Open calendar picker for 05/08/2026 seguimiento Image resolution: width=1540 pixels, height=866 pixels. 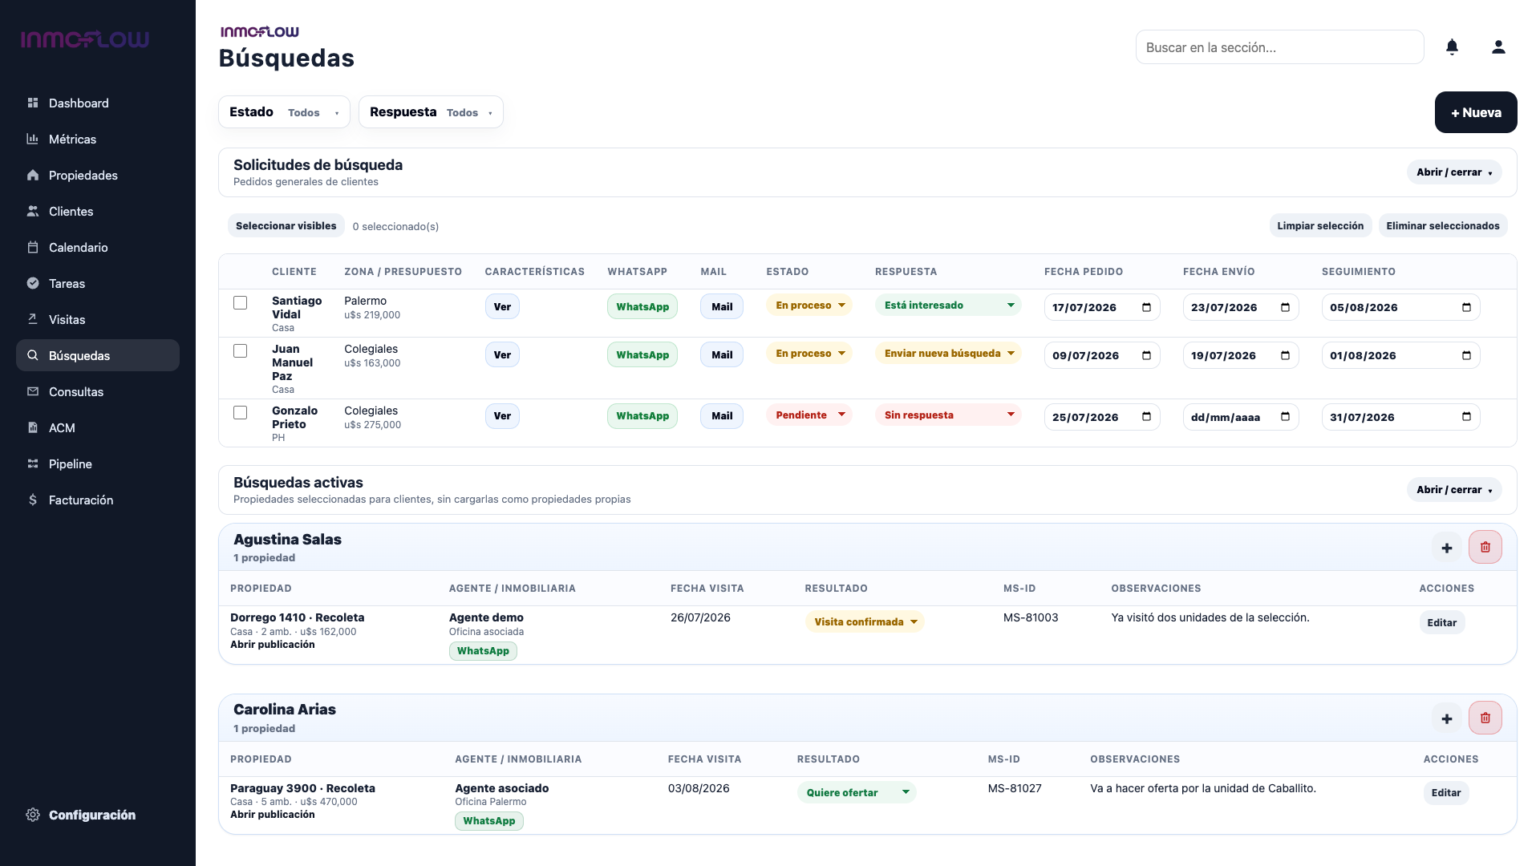click(x=1466, y=307)
